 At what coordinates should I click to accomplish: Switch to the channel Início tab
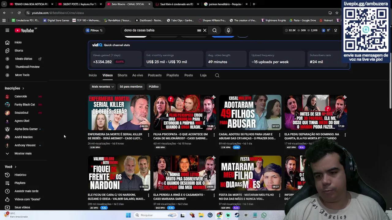(x=93, y=75)
